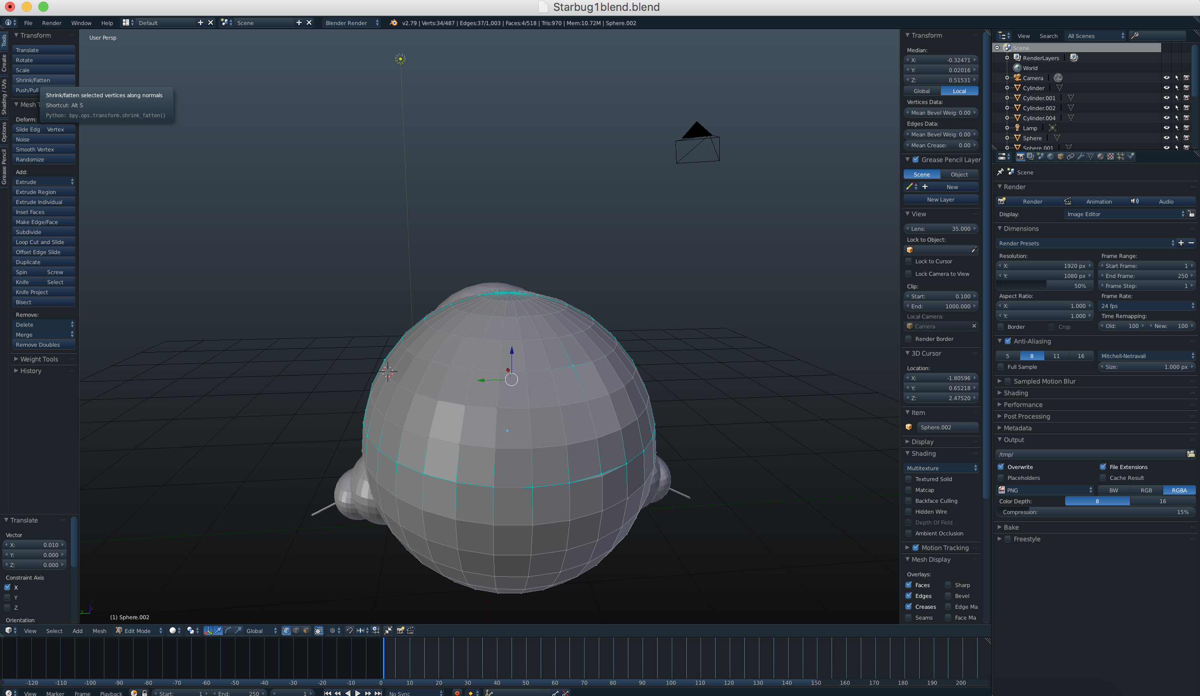Image resolution: width=1200 pixels, height=696 pixels.
Task: Click the output path /tmp/ field
Action: [1091, 454]
